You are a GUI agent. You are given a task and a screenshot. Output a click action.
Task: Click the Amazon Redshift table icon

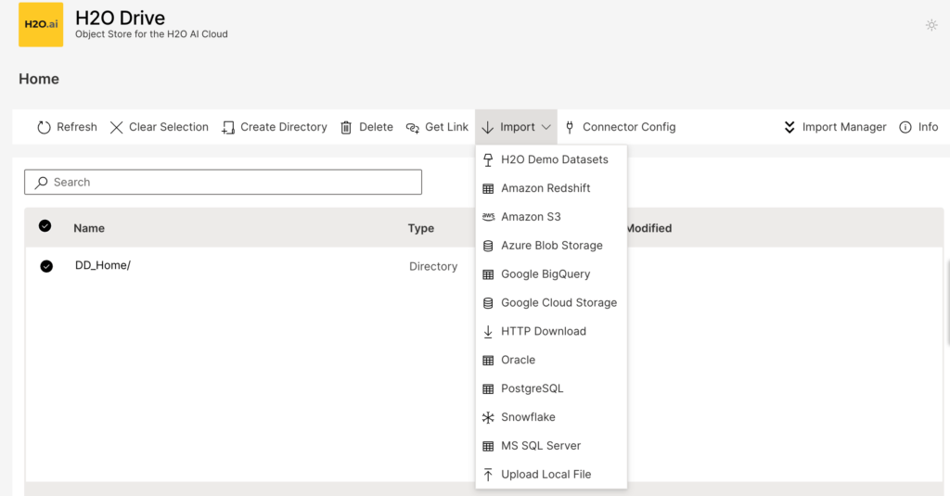tap(488, 188)
